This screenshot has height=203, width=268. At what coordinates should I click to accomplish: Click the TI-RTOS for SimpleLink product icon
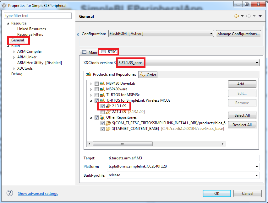click(x=102, y=100)
